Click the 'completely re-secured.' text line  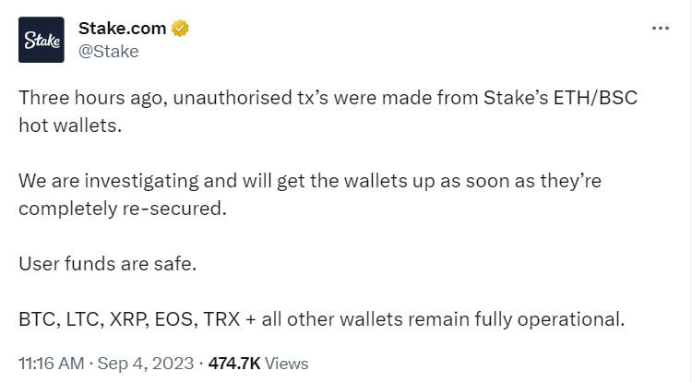click(122, 209)
